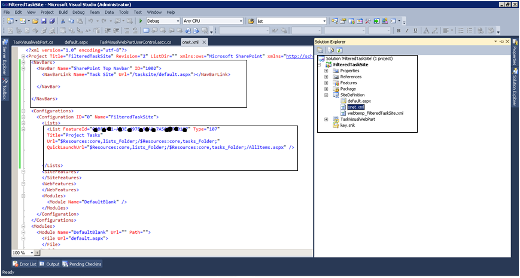Collapse the NavBars code region
This screenshot has width=520, height=278.
pyautogui.click(x=23, y=62)
